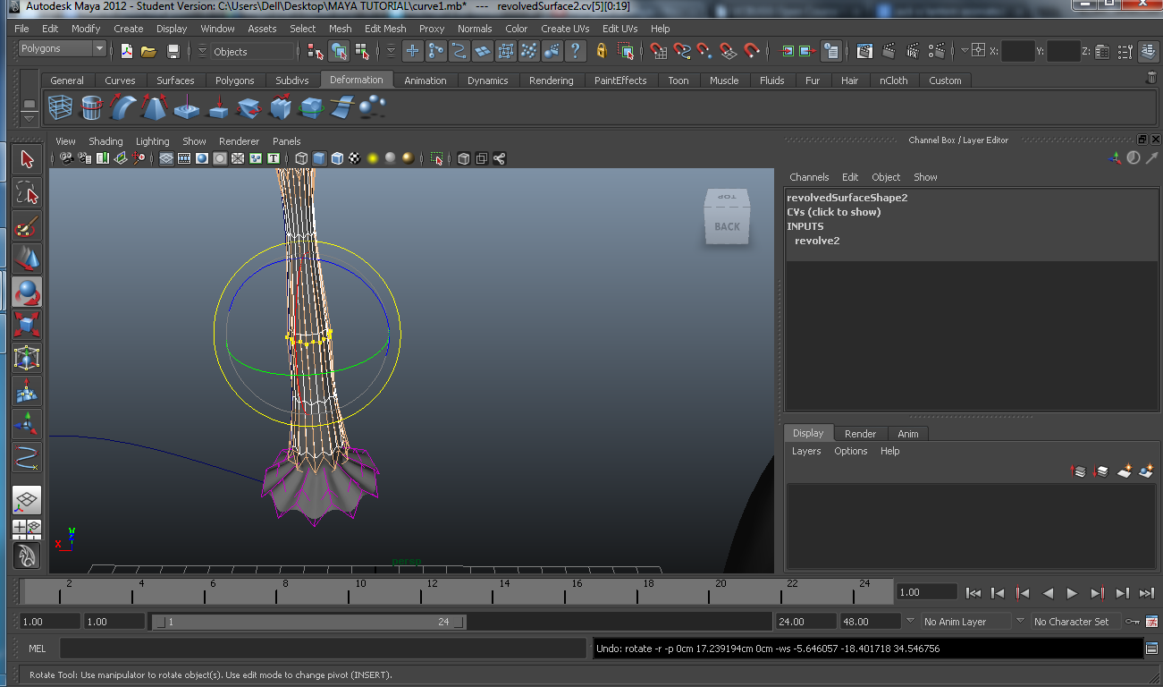Click the Select by hierarchy mode icon
Screen dimensions: 1163x687
pyautogui.click(x=316, y=51)
